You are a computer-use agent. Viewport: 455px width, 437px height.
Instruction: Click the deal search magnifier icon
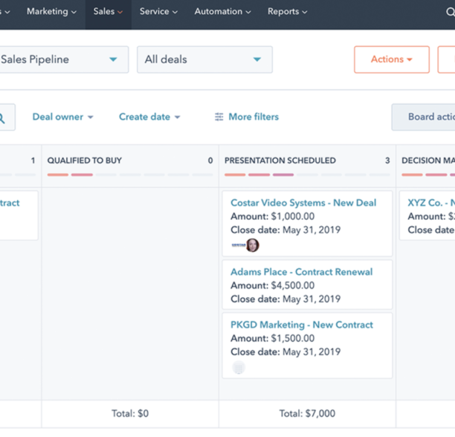tap(1, 117)
